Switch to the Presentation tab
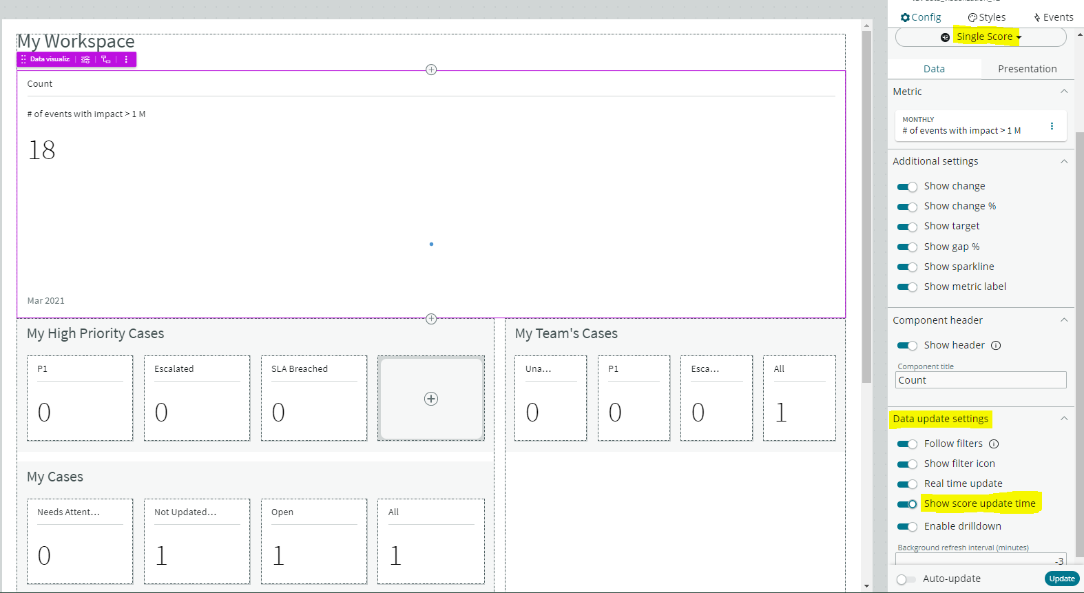 (x=1027, y=69)
